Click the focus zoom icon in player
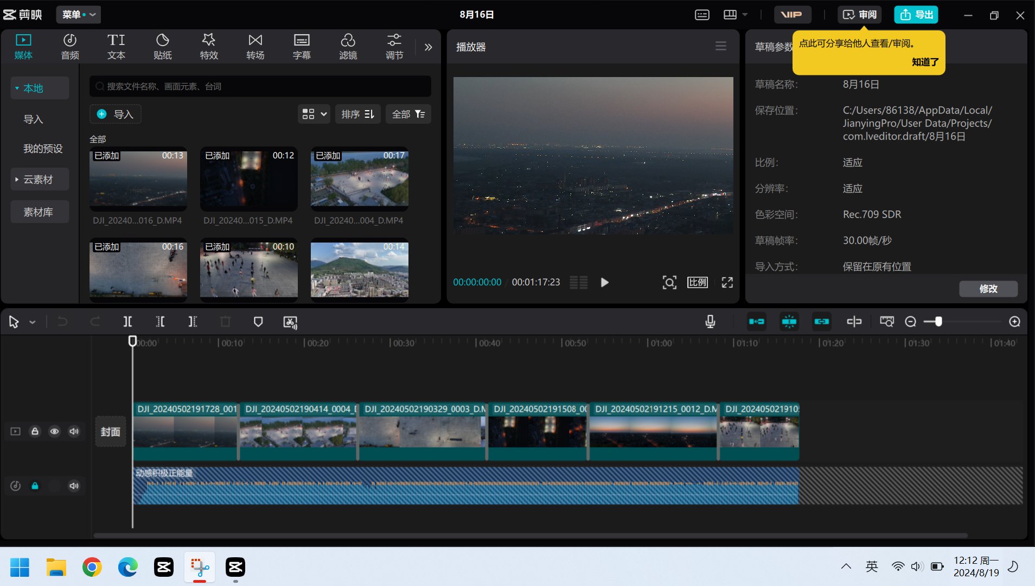This screenshot has height=586, width=1035. (x=669, y=282)
